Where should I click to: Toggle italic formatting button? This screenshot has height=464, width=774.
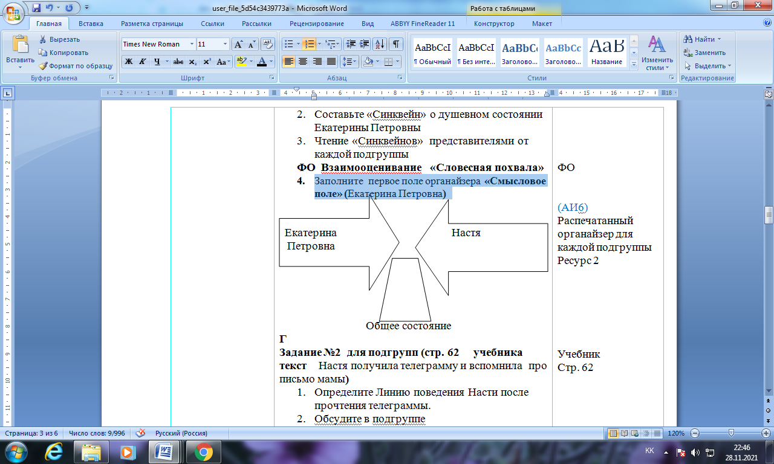pyautogui.click(x=143, y=62)
